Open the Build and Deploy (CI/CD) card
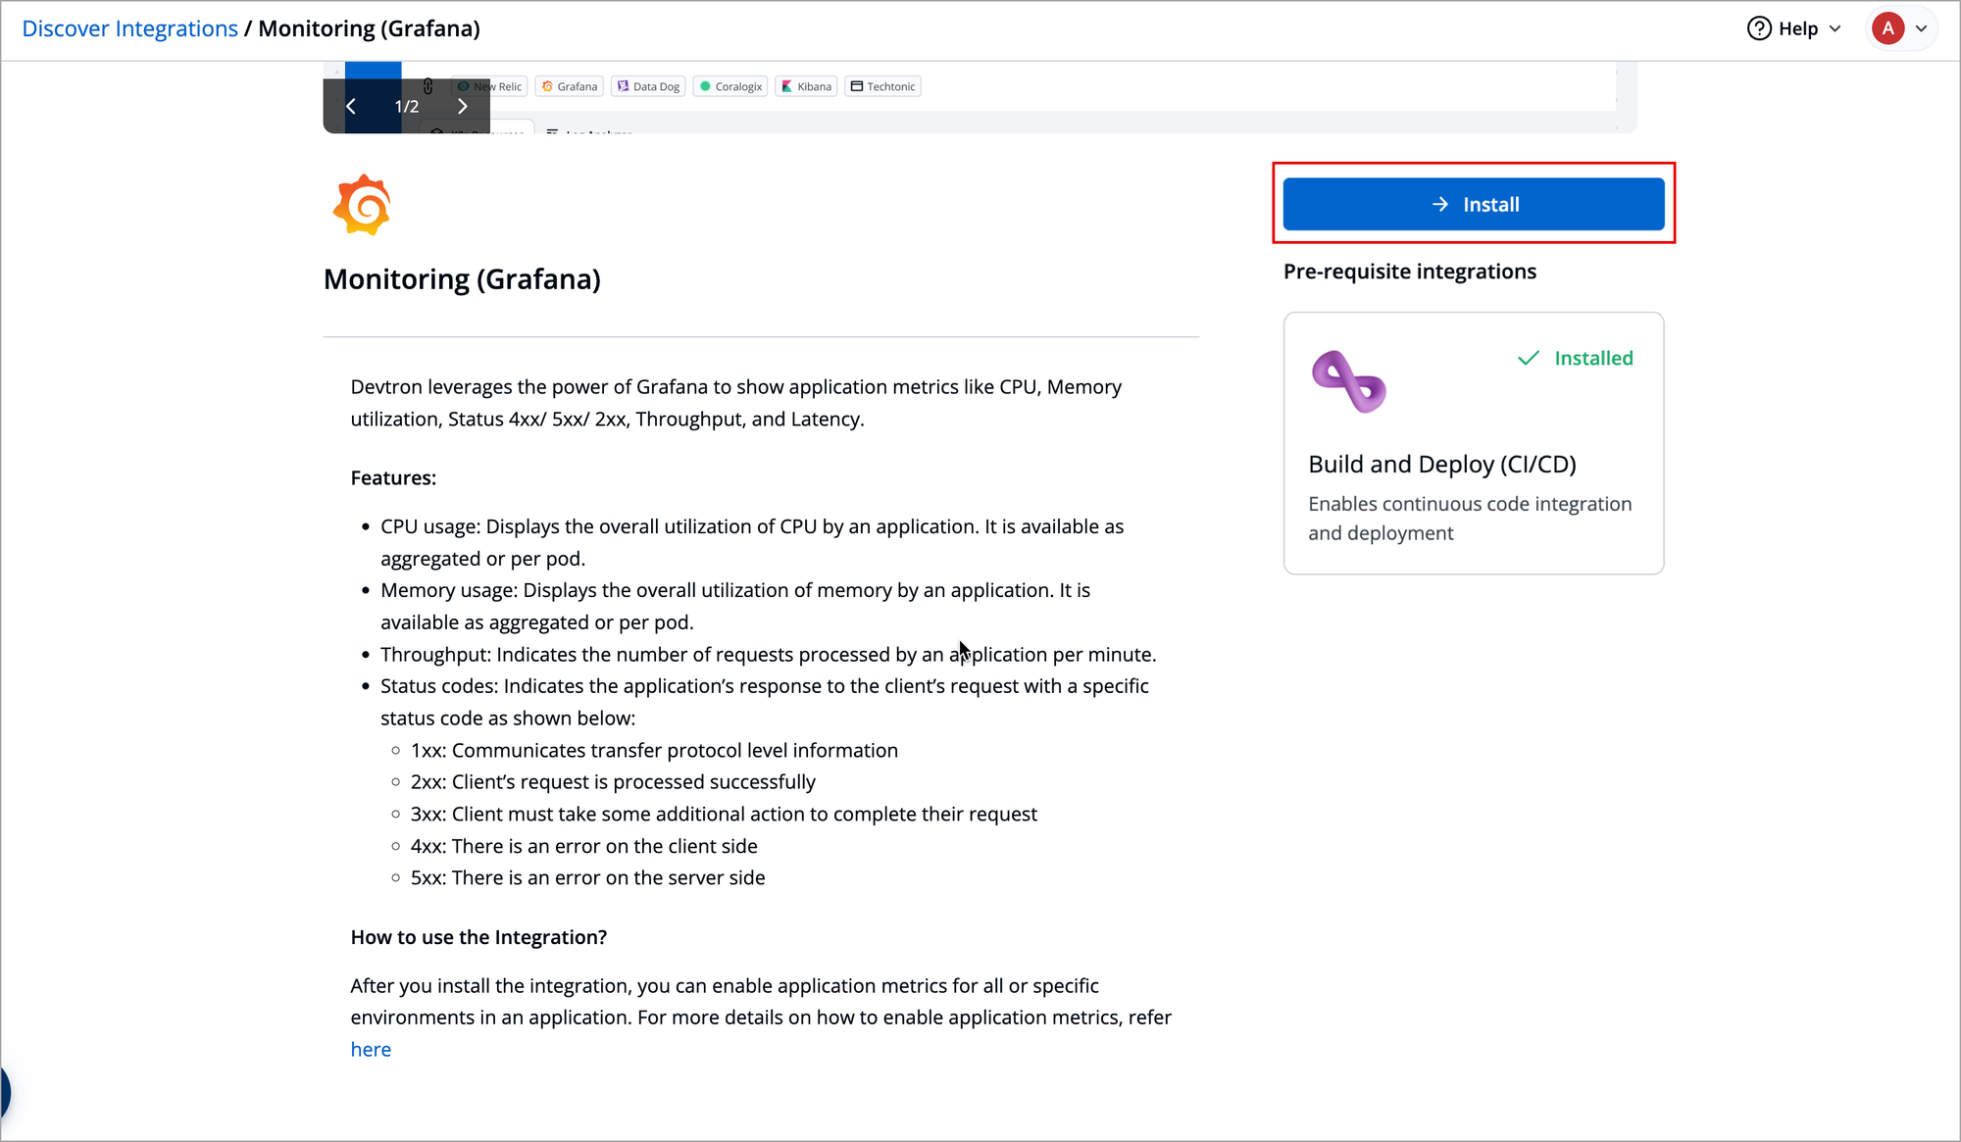 [x=1473, y=443]
